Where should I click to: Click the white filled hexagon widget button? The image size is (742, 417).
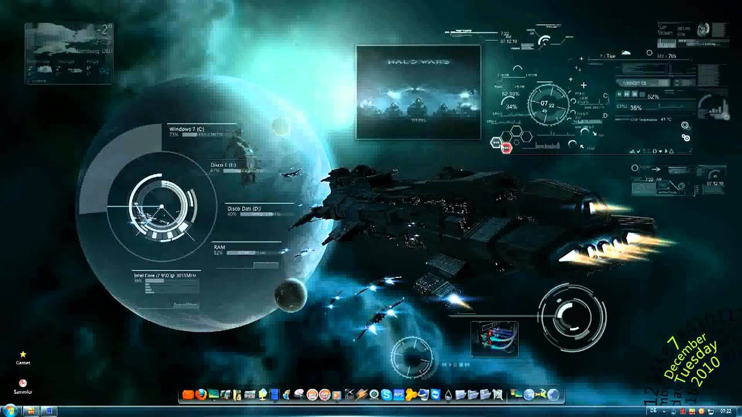(496, 142)
